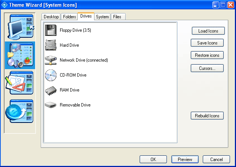Switch to the Files tab

pyautogui.click(x=118, y=16)
